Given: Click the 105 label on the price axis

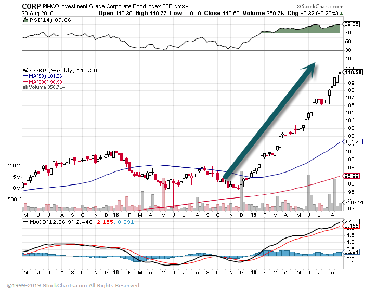Looking at the screenshot, I should pos(350,113).
